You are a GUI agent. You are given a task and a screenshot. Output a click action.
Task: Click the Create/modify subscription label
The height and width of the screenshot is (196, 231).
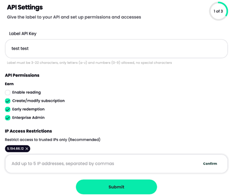click(x=38, y=101)
